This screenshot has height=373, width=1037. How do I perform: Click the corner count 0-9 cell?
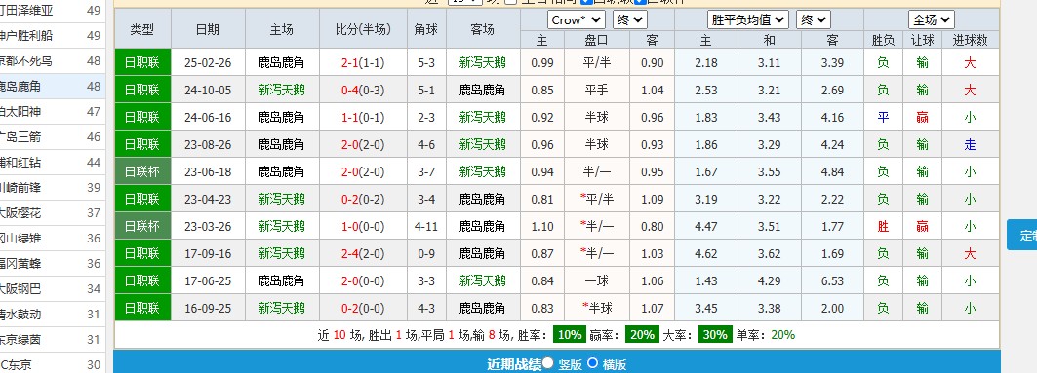[x=426, y=253]
